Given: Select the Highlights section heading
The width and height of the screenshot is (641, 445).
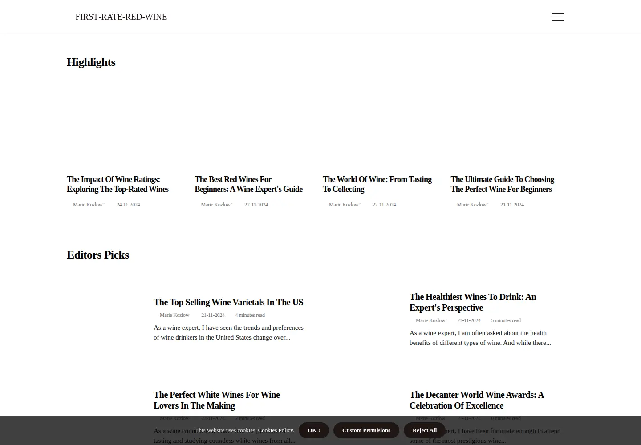Looking at the screenshot, I should (x=91, y=62).
